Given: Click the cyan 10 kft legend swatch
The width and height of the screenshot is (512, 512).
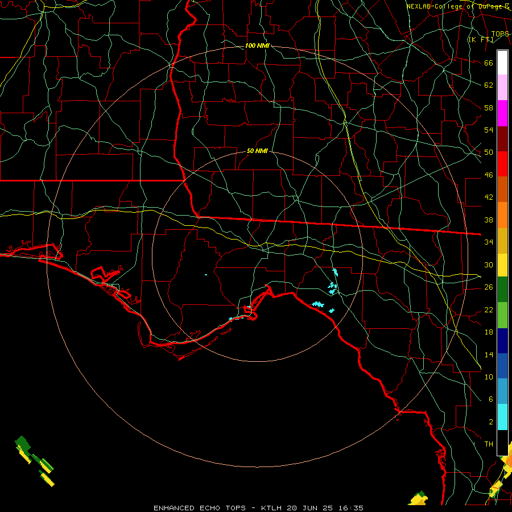Looking at the screenshot, I should coord(502,417).
